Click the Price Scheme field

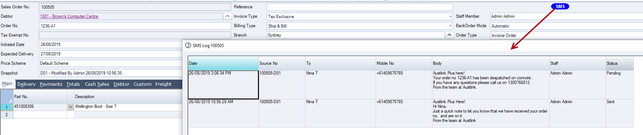tap(111, 63)
